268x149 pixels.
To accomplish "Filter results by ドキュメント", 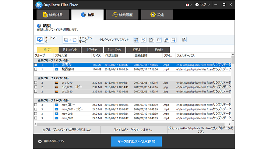I will (70, 50).
